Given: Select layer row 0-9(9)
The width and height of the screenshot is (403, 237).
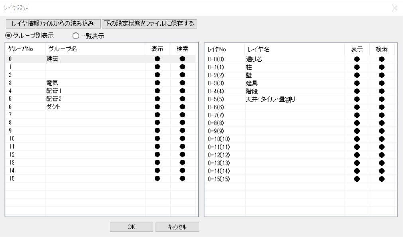Looking at the screenshot, I should [300, 131].
